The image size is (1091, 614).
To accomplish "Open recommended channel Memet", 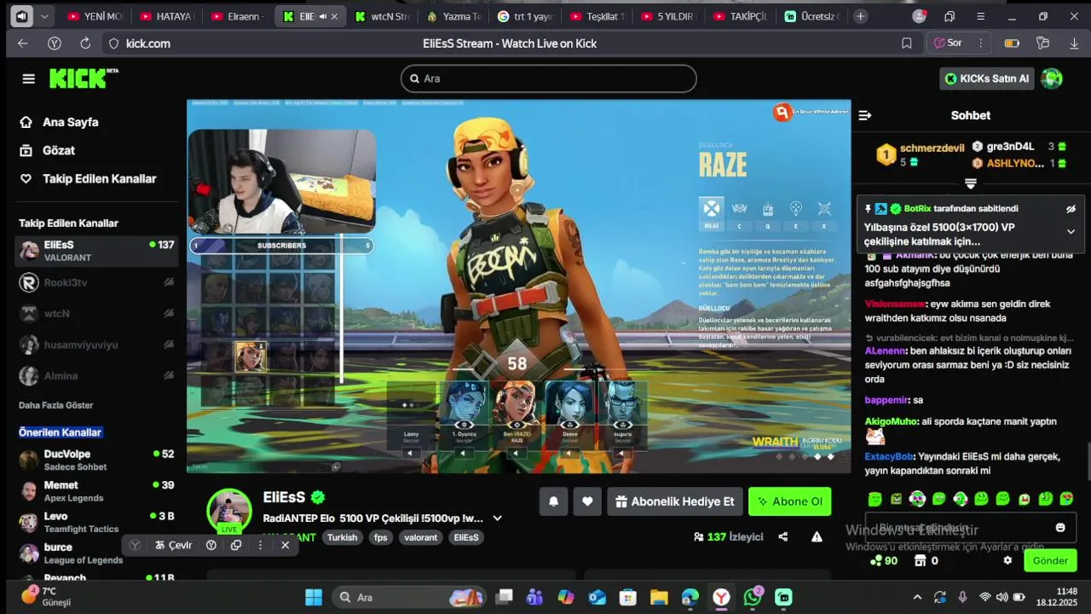I will tap(97, 491).
